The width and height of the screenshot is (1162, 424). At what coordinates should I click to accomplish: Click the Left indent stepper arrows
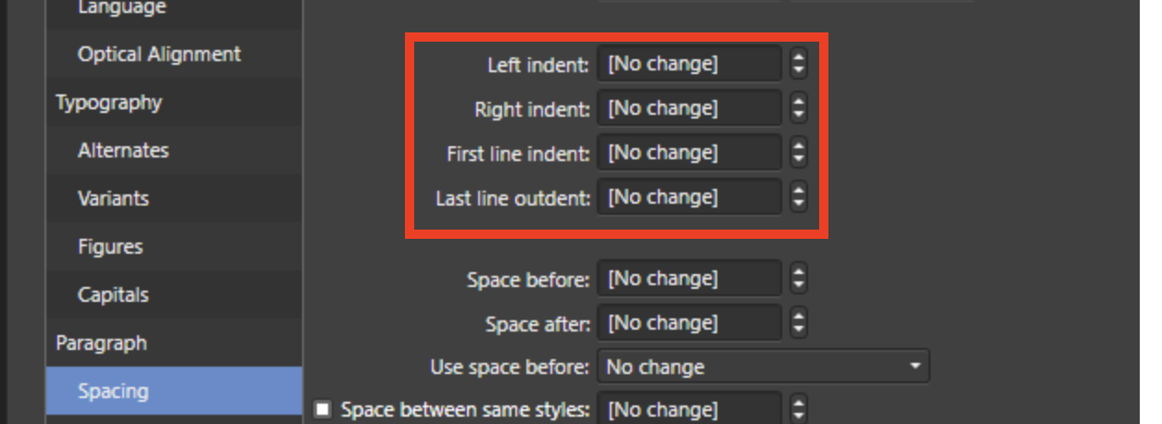click(x=798, y=65)
